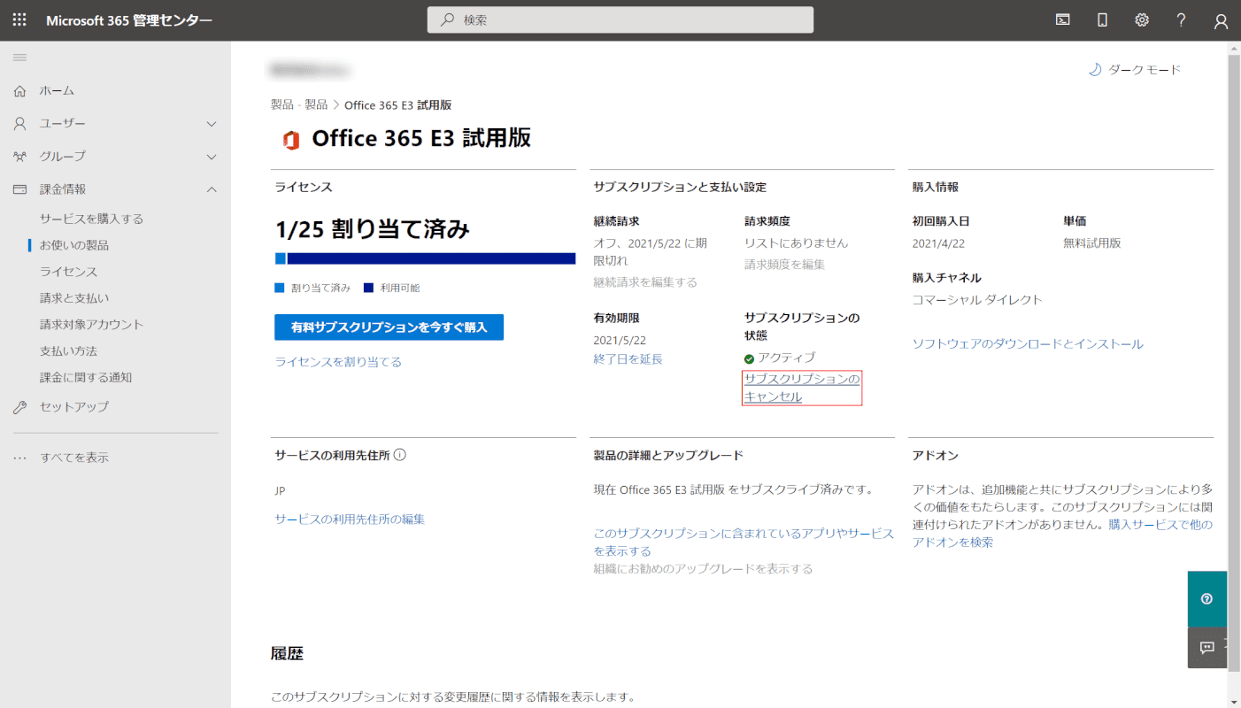Screen dimensions: 1241x708
Task: Open セットアップ in the navigation
Action: [74, 407]
